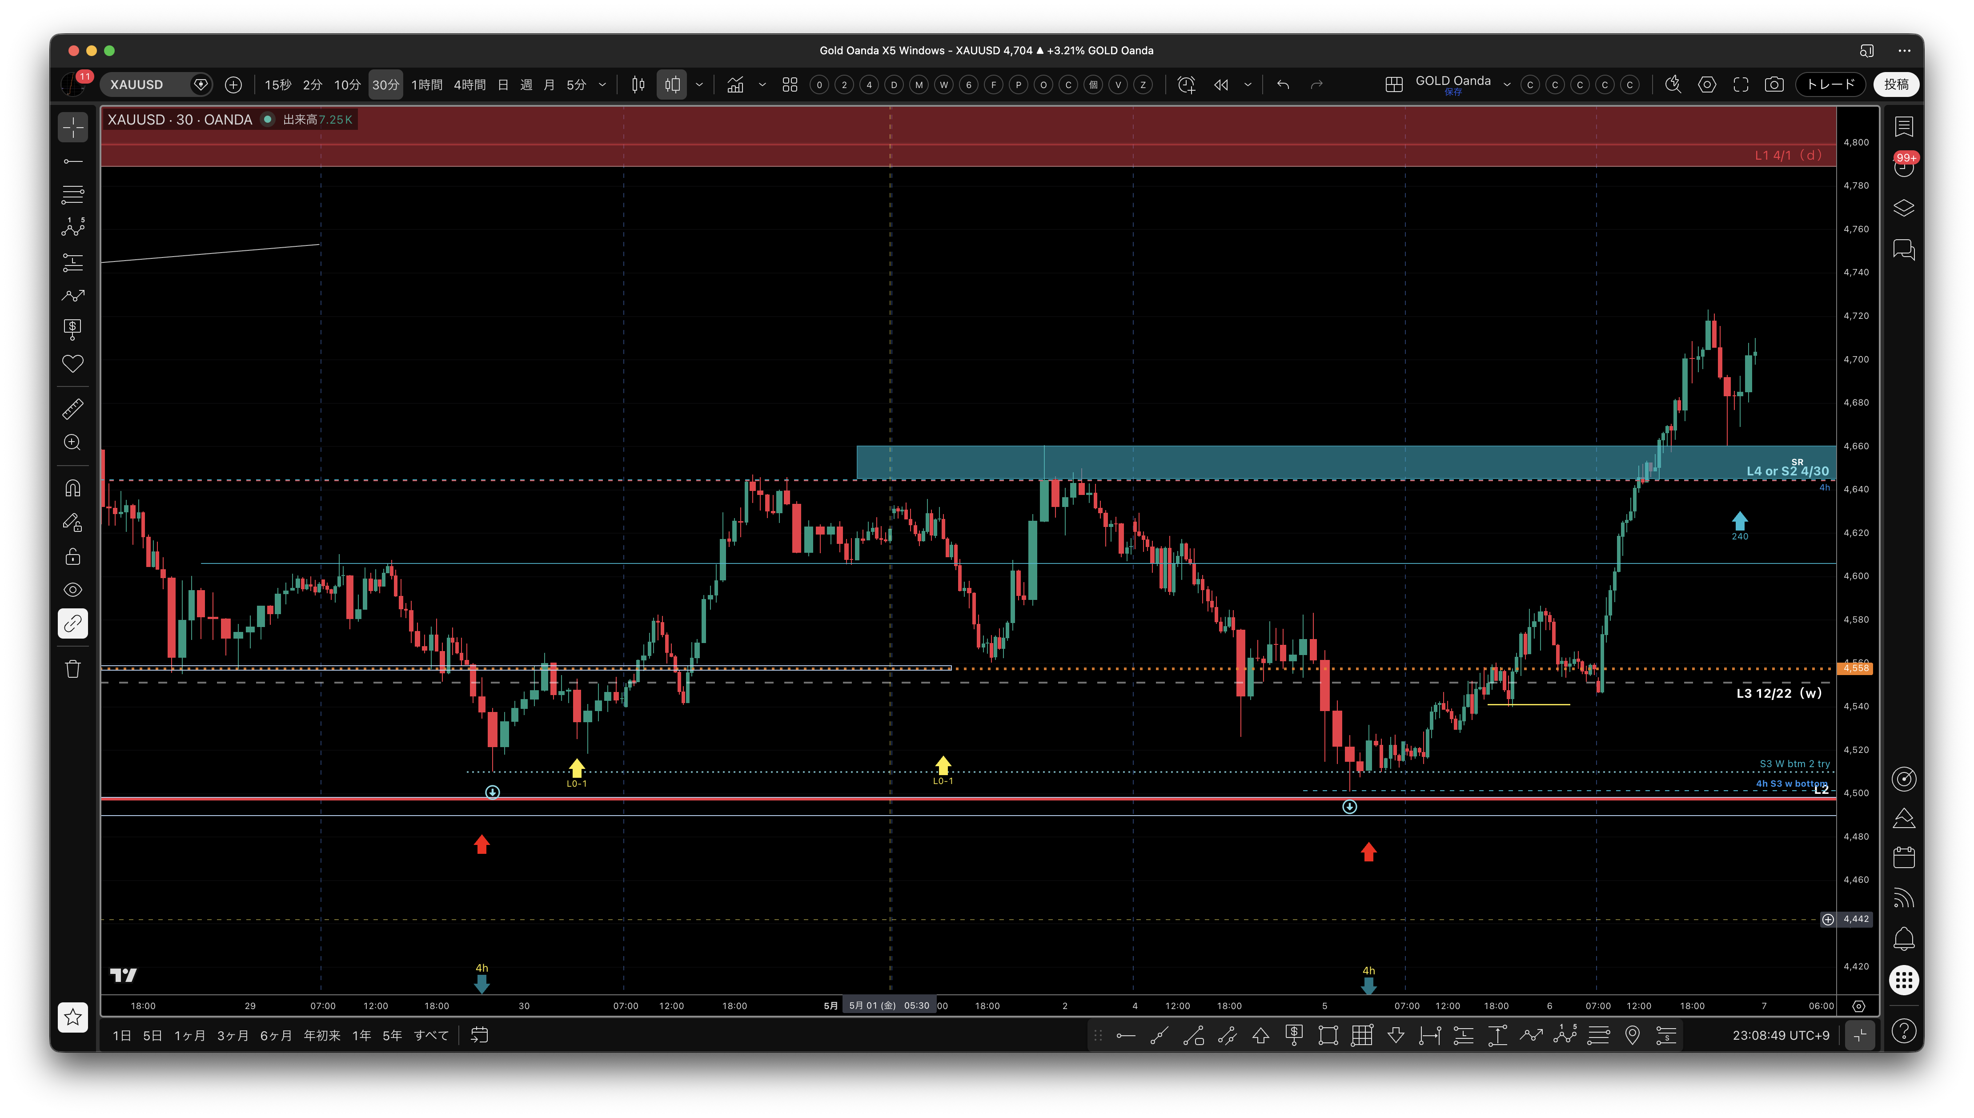1974x1118 pixels.
Task: Set range to 1日
Action: click(x=122, y=1036)
